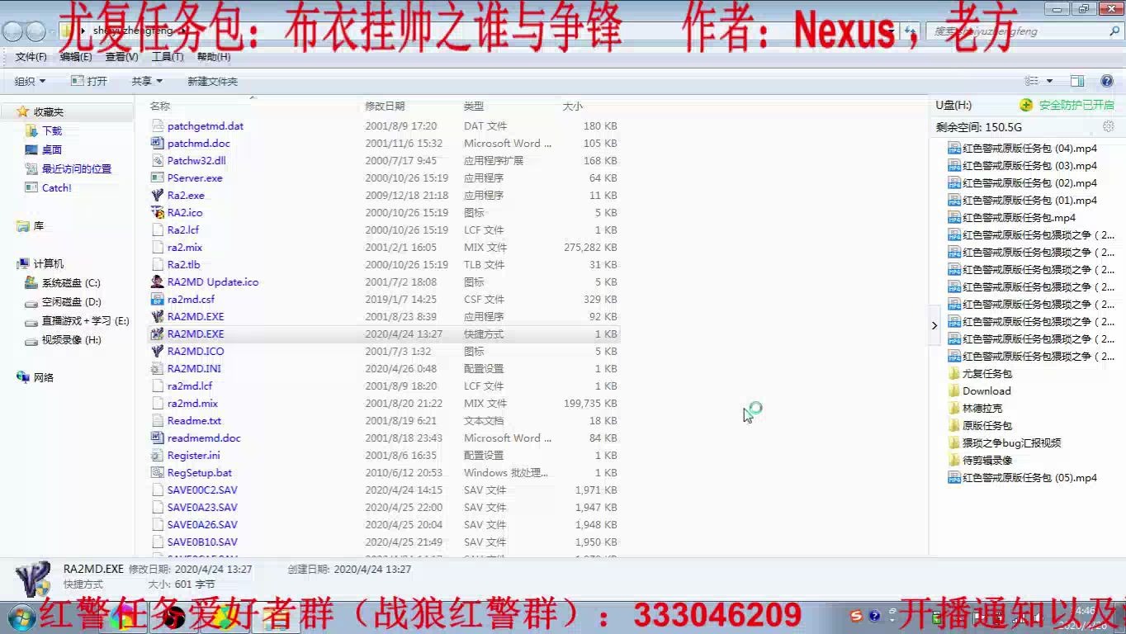Screen dimensions: 1126x634
Task: Click the 安全防护已开启 link
Action: click(1076, 106)
